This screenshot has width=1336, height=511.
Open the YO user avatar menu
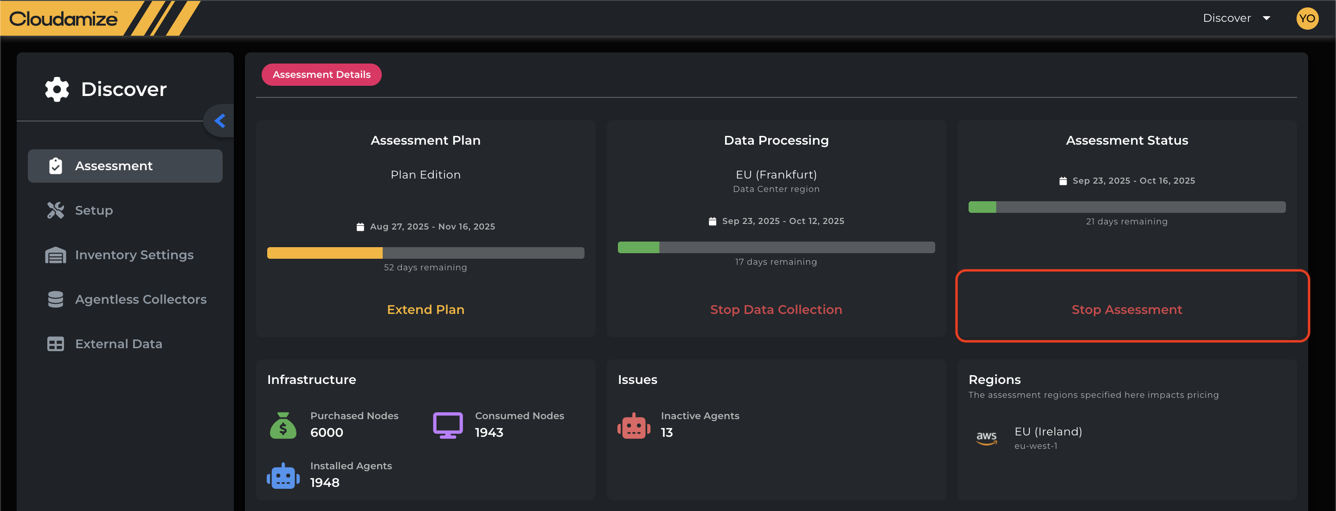click(1306, 19)
